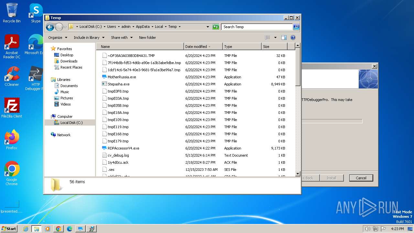Viewport: 414px width, 233px height.
Task: Refresh the Temp folder view
Action: [216, 27]
